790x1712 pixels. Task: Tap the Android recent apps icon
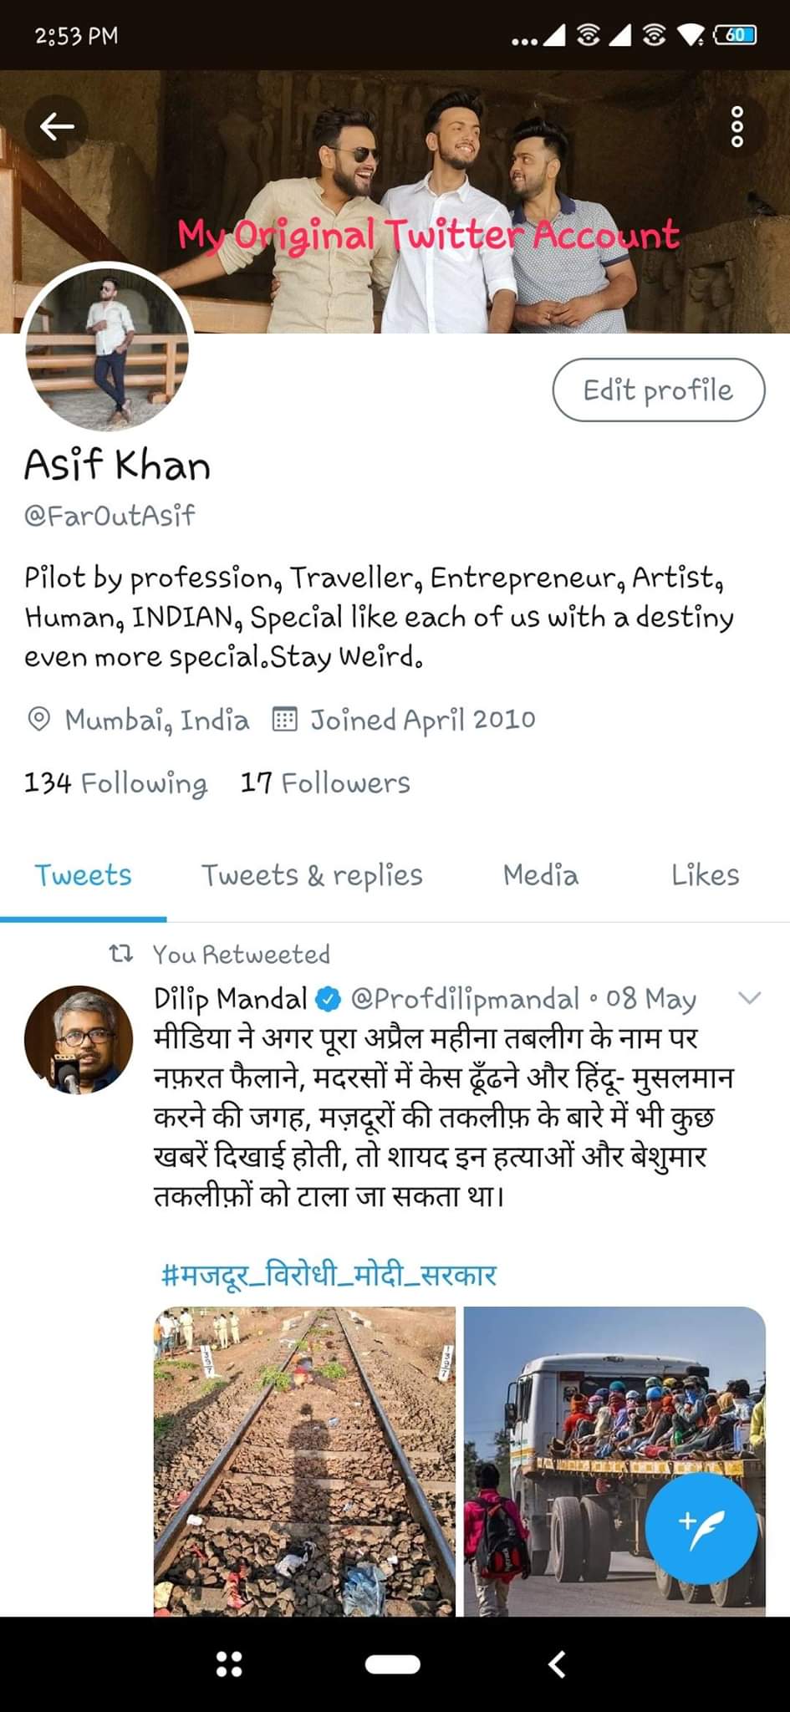229,1664
